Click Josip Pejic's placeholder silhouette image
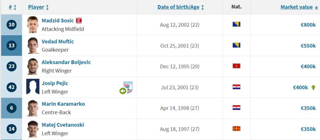The height and width of the screenshot is (140, 320). 33,87
